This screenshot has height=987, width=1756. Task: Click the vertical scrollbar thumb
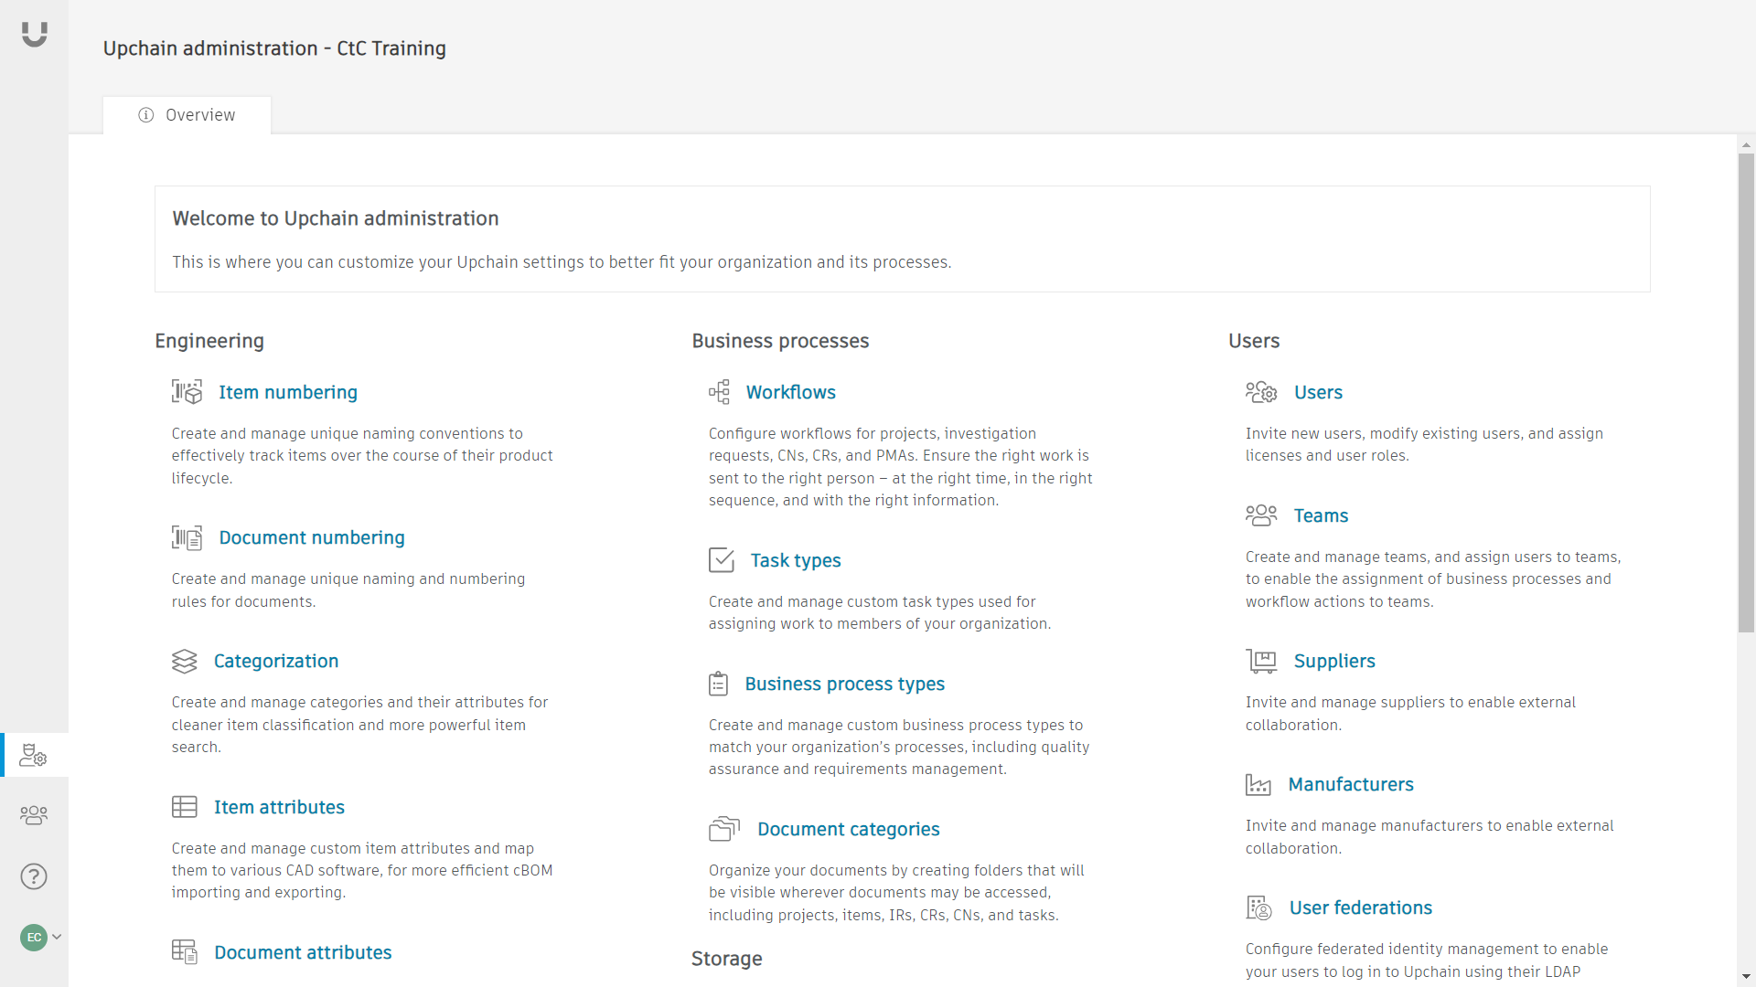pyautogui.click(x=1746, y=393)
